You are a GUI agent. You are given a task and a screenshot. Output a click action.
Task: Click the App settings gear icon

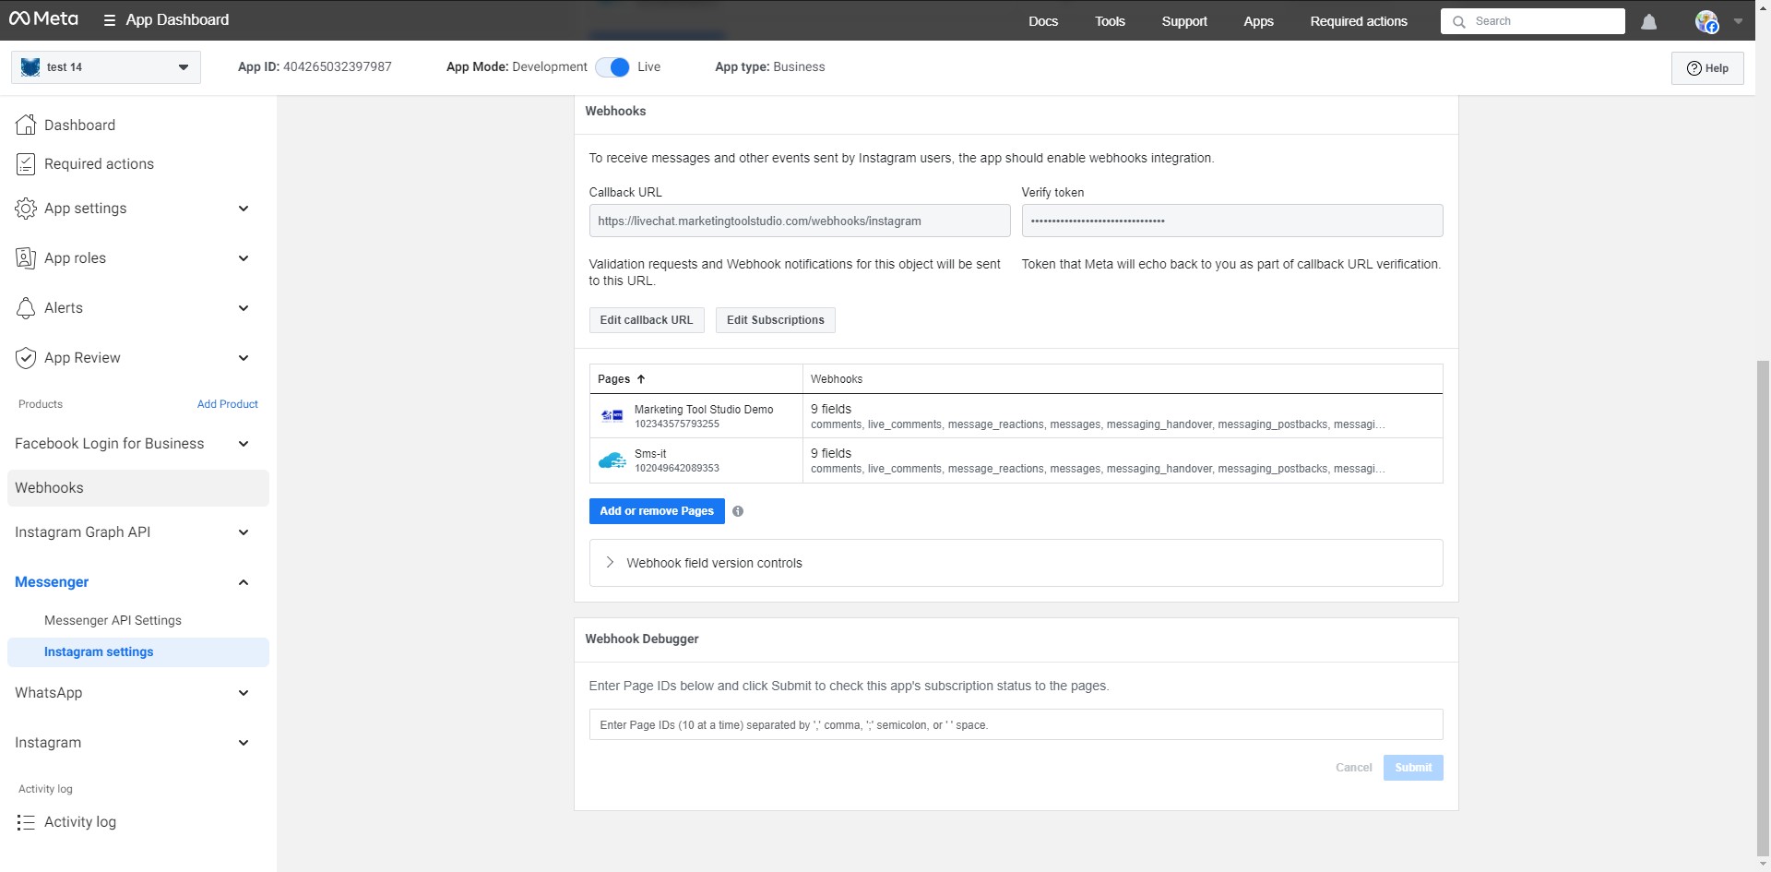click(26, 209)
